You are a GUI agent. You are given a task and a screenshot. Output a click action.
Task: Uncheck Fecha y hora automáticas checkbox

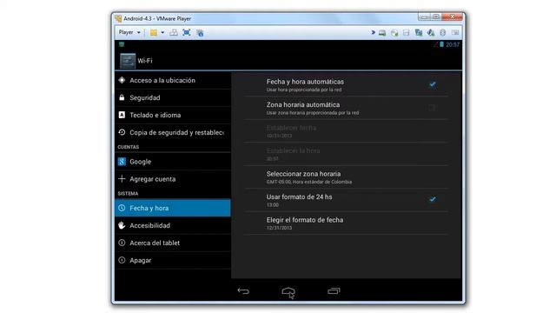(x=433, y=84)
